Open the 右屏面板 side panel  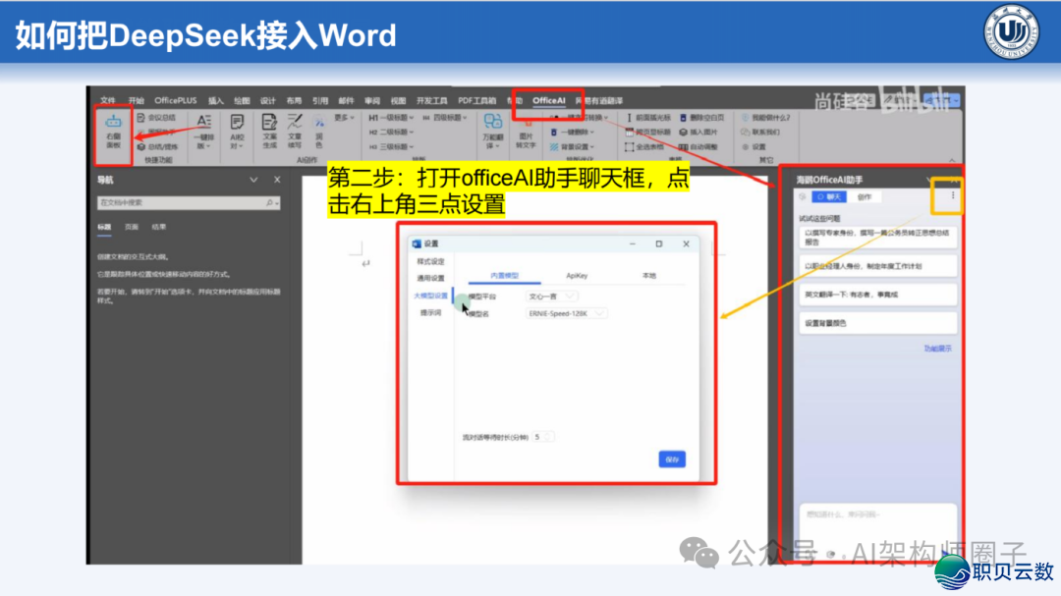112,130
